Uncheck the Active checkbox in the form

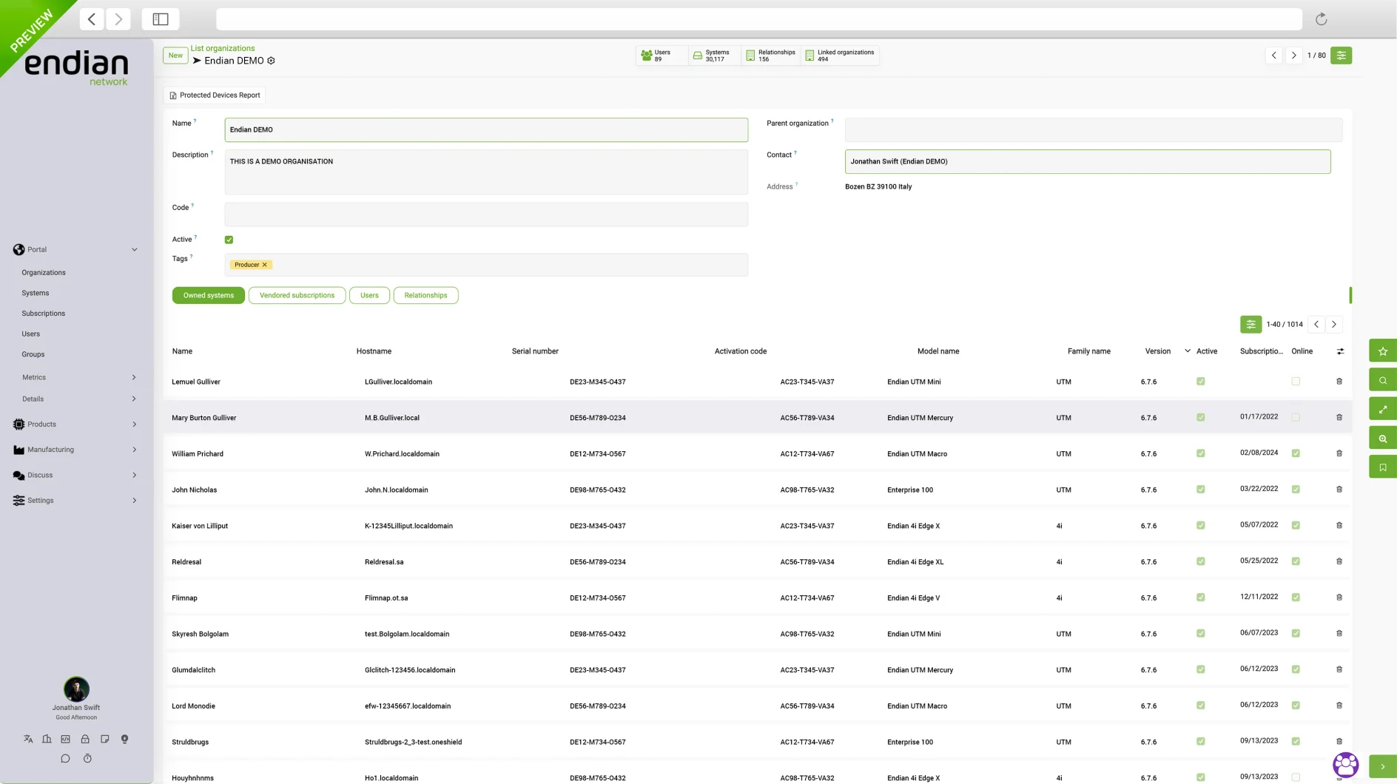[x=229, y=239]
